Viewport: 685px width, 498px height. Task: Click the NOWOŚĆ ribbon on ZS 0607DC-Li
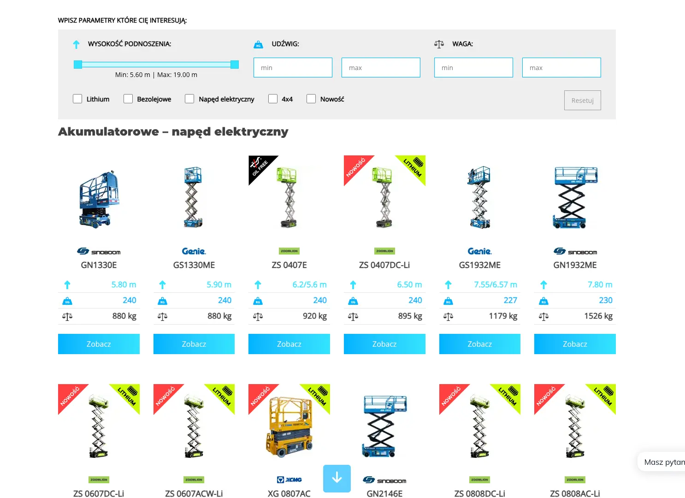(x=70, y=396)
